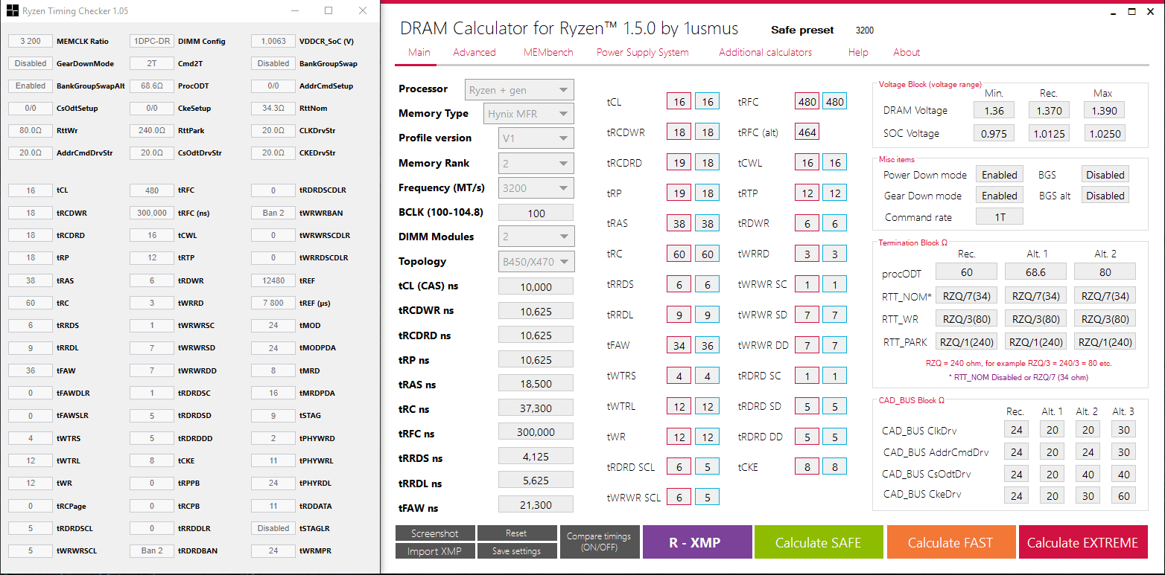Click the tRFC ns value field
The width and height of the screenshot is (1165, 575).
536,431
